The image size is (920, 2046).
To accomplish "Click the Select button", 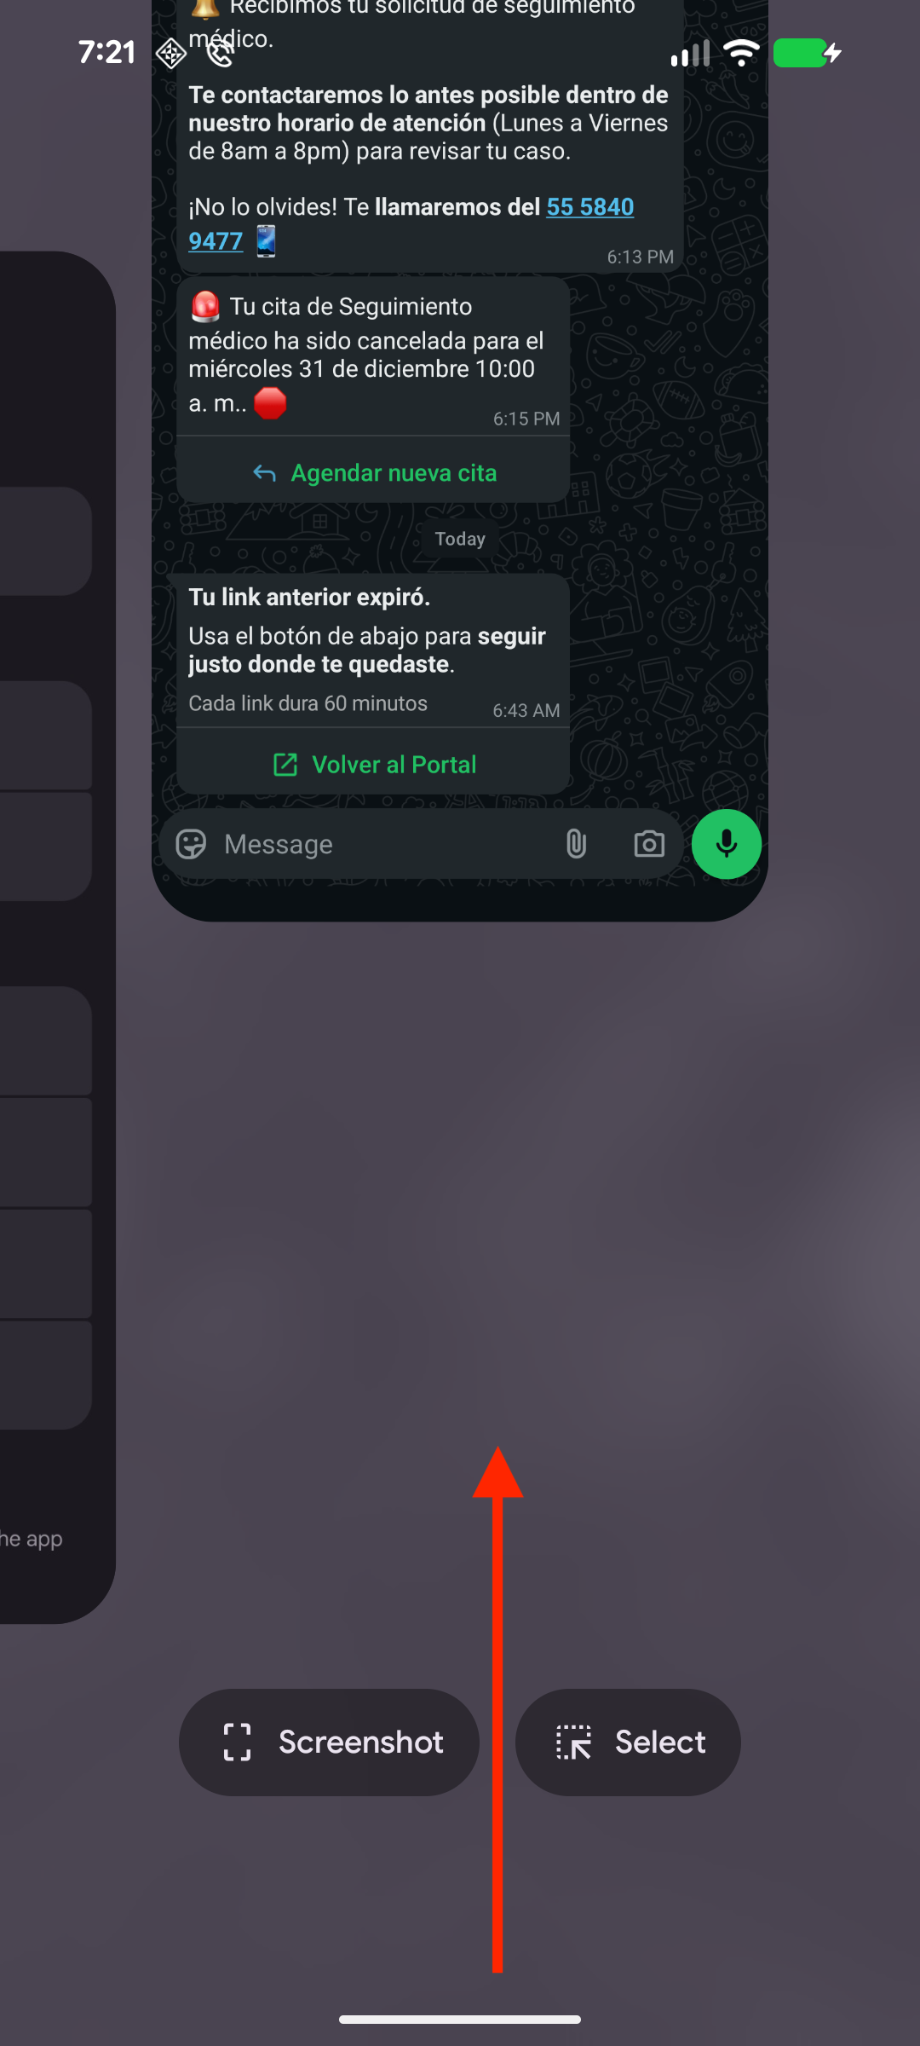I will 628,1743.
